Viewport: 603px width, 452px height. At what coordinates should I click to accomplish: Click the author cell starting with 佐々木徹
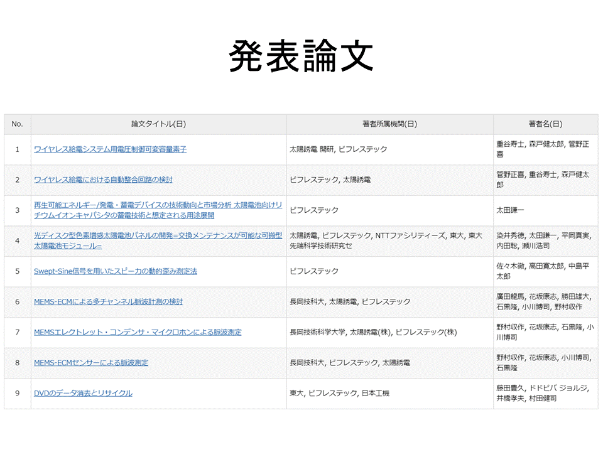(544, 271)
